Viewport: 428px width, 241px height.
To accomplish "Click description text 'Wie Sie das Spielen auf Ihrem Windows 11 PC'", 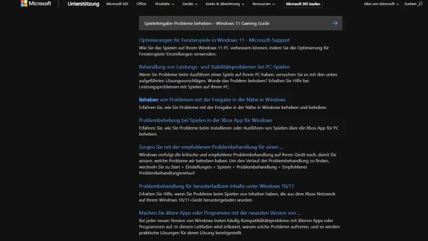I will click(x=234, y=51).
